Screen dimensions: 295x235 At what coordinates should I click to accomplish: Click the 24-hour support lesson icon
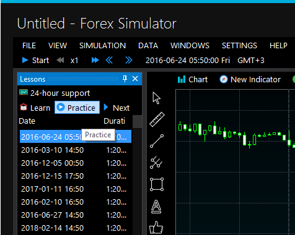pyautogui.click(x=24, y=92)
